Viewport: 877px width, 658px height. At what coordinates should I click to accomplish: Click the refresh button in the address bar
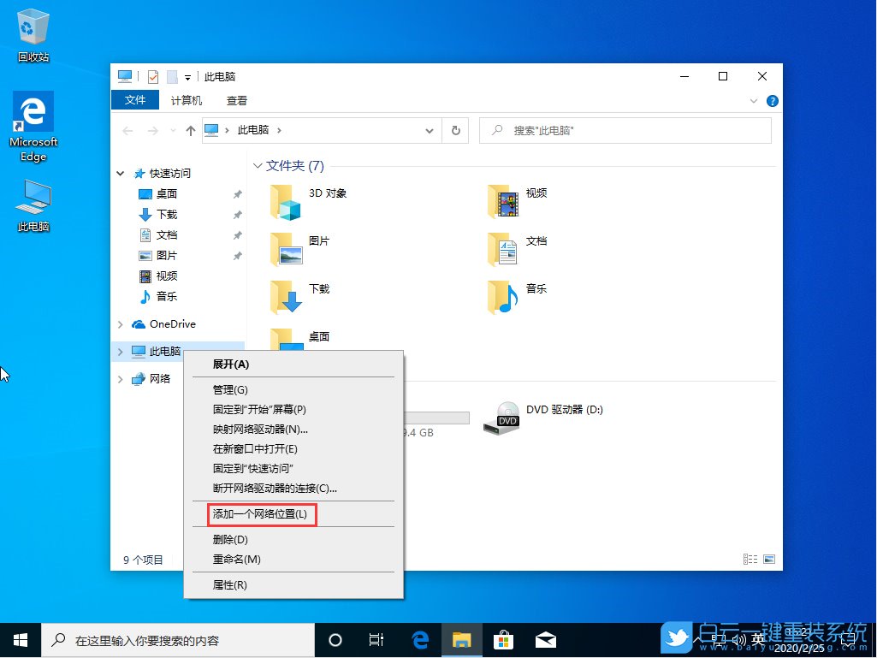click(x=455, y=130)
